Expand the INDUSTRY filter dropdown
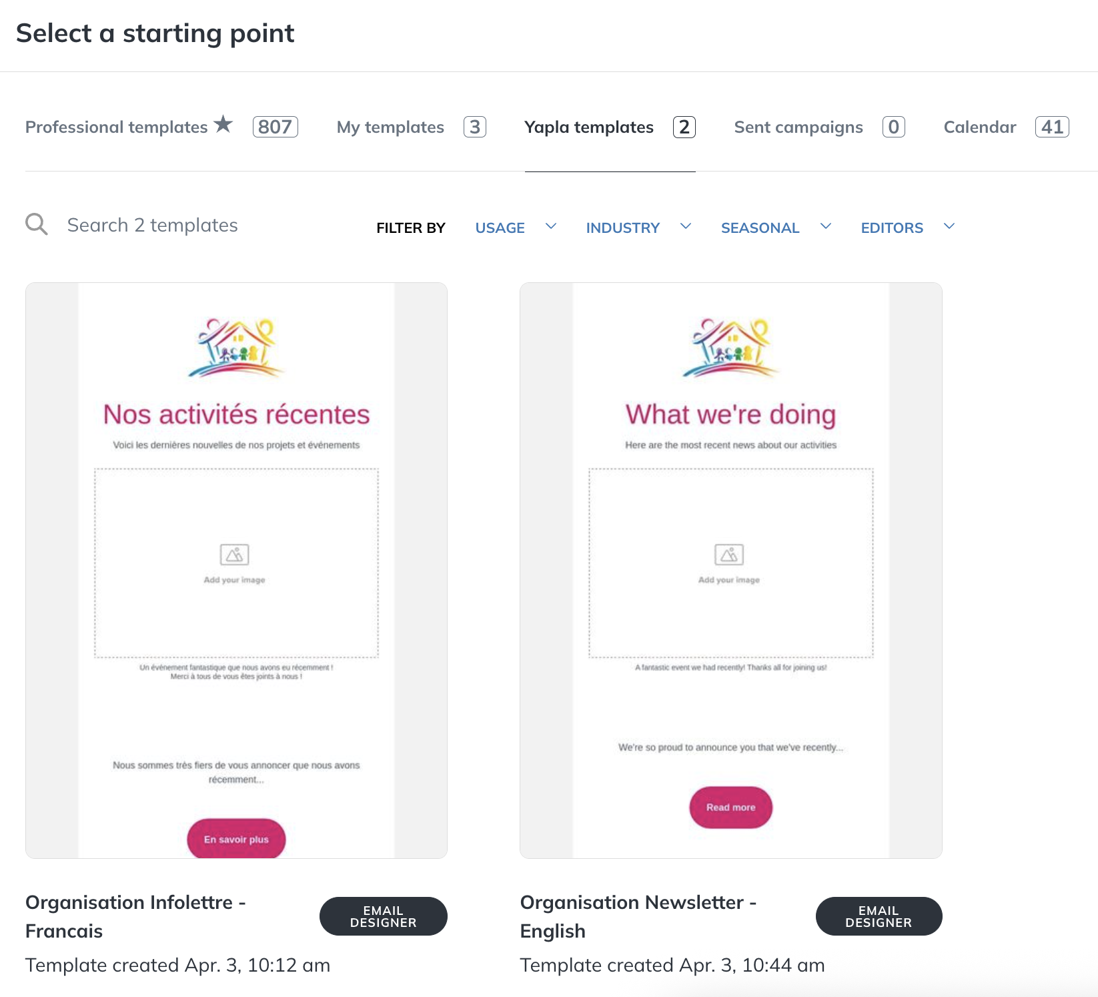The image size is (1098, 997). point(638,228)
